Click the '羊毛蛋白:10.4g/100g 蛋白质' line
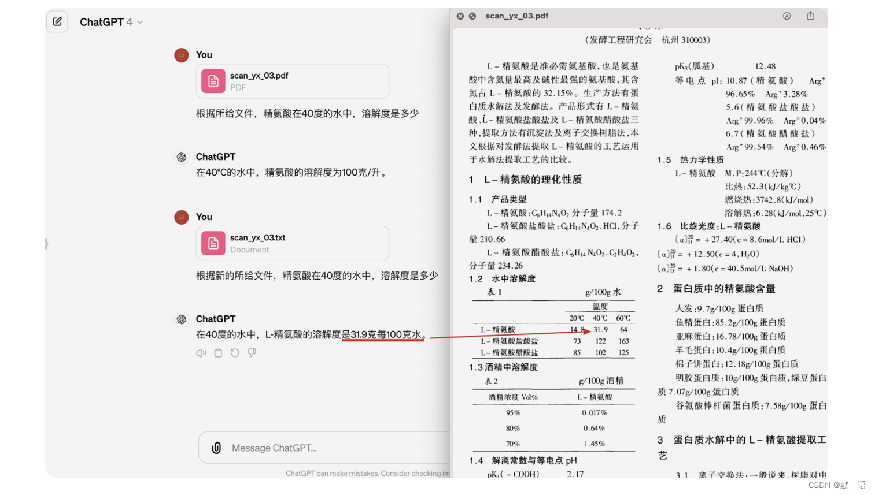Viewport: 875px width, 495px height. 730,351
